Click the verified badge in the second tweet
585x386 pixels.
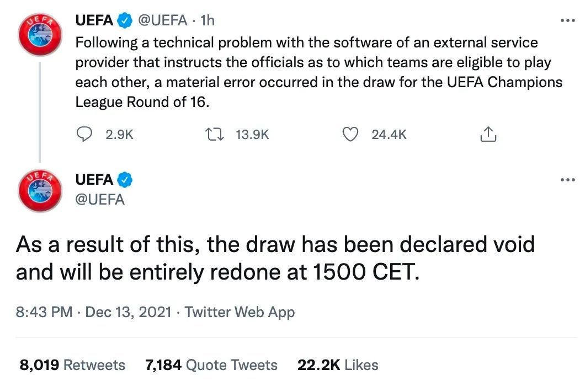click(x=125, y=180)
